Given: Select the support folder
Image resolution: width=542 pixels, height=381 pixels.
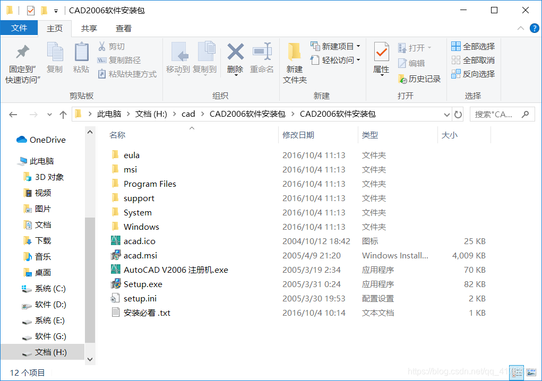Looking at the screenshot, I should coord(133,198).
